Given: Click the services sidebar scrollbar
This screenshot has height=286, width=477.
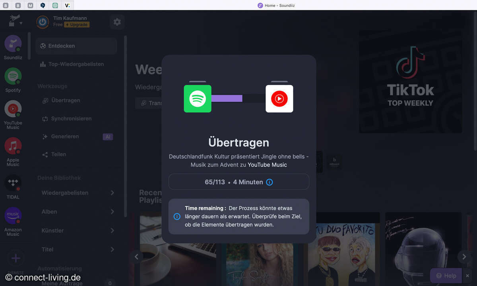Looking at the screenshot, I should click(29, 46).
